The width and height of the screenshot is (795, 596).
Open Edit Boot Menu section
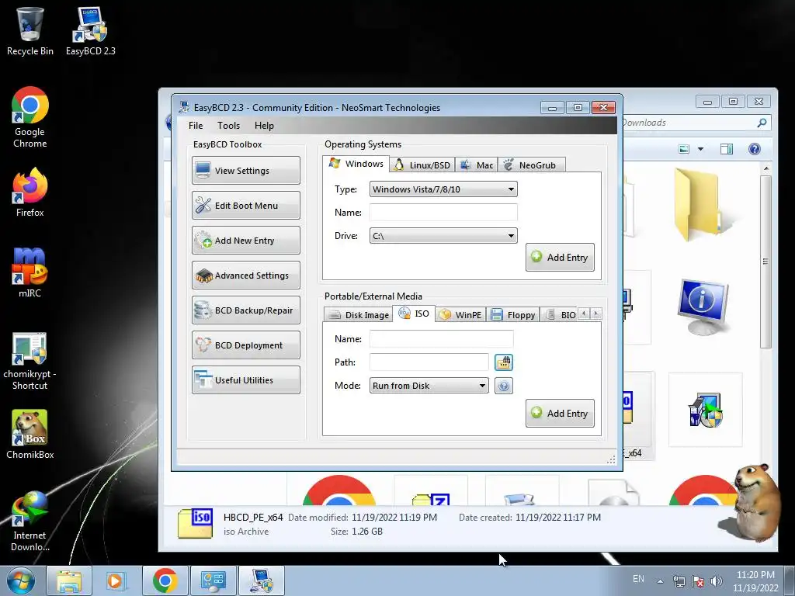[x=246, y=205]
